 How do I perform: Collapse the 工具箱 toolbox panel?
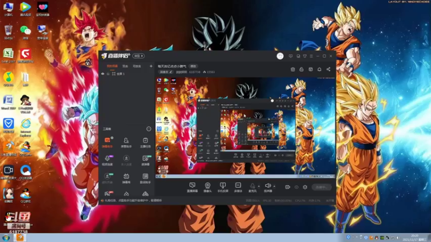(x=149, y=129)
